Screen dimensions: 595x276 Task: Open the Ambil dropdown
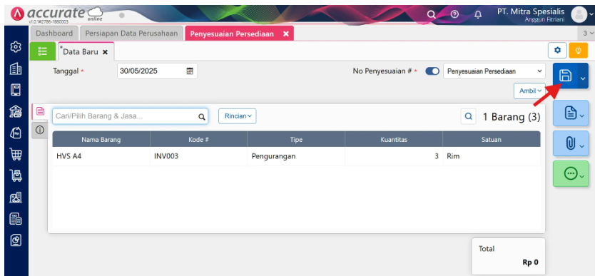[529, 91]
